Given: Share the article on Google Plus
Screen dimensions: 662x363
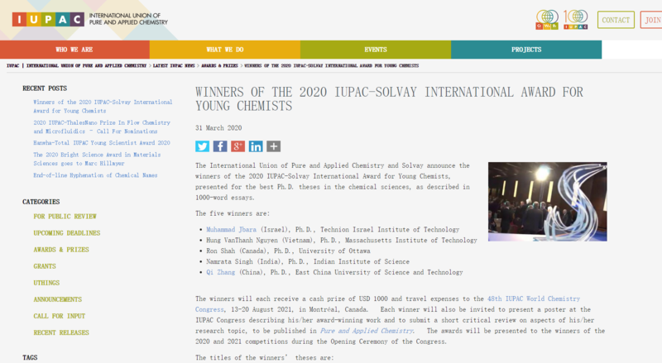Looking at the screenshot, I should pos(238,146).
